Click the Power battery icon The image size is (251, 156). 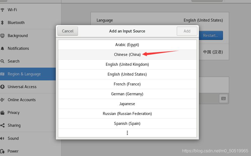[2, 151]
